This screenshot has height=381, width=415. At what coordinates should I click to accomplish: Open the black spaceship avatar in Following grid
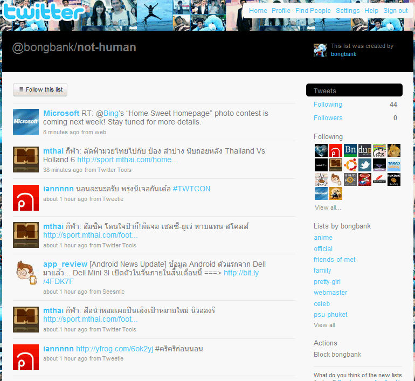379,165
